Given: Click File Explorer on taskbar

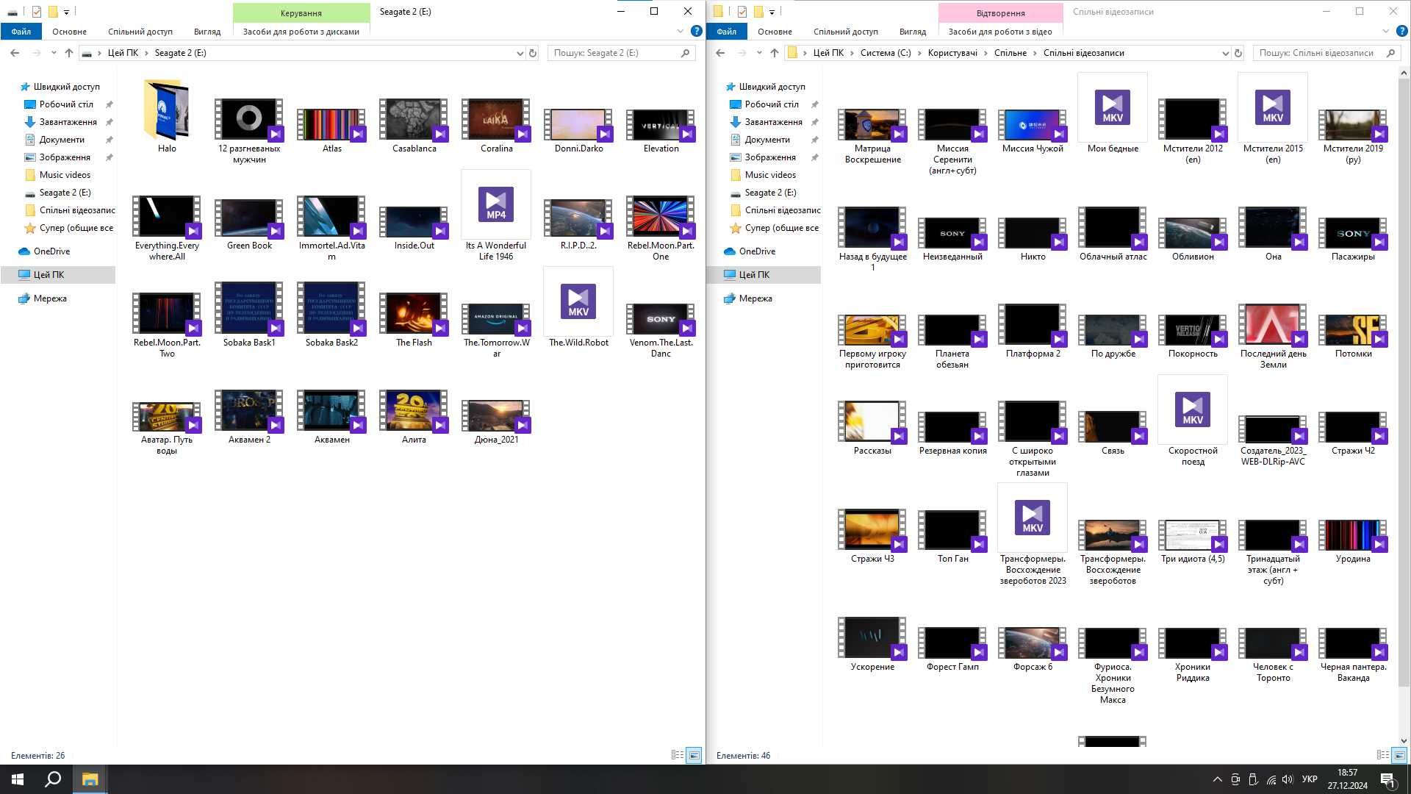Looking at the screenshot, I should pos(90,779).
